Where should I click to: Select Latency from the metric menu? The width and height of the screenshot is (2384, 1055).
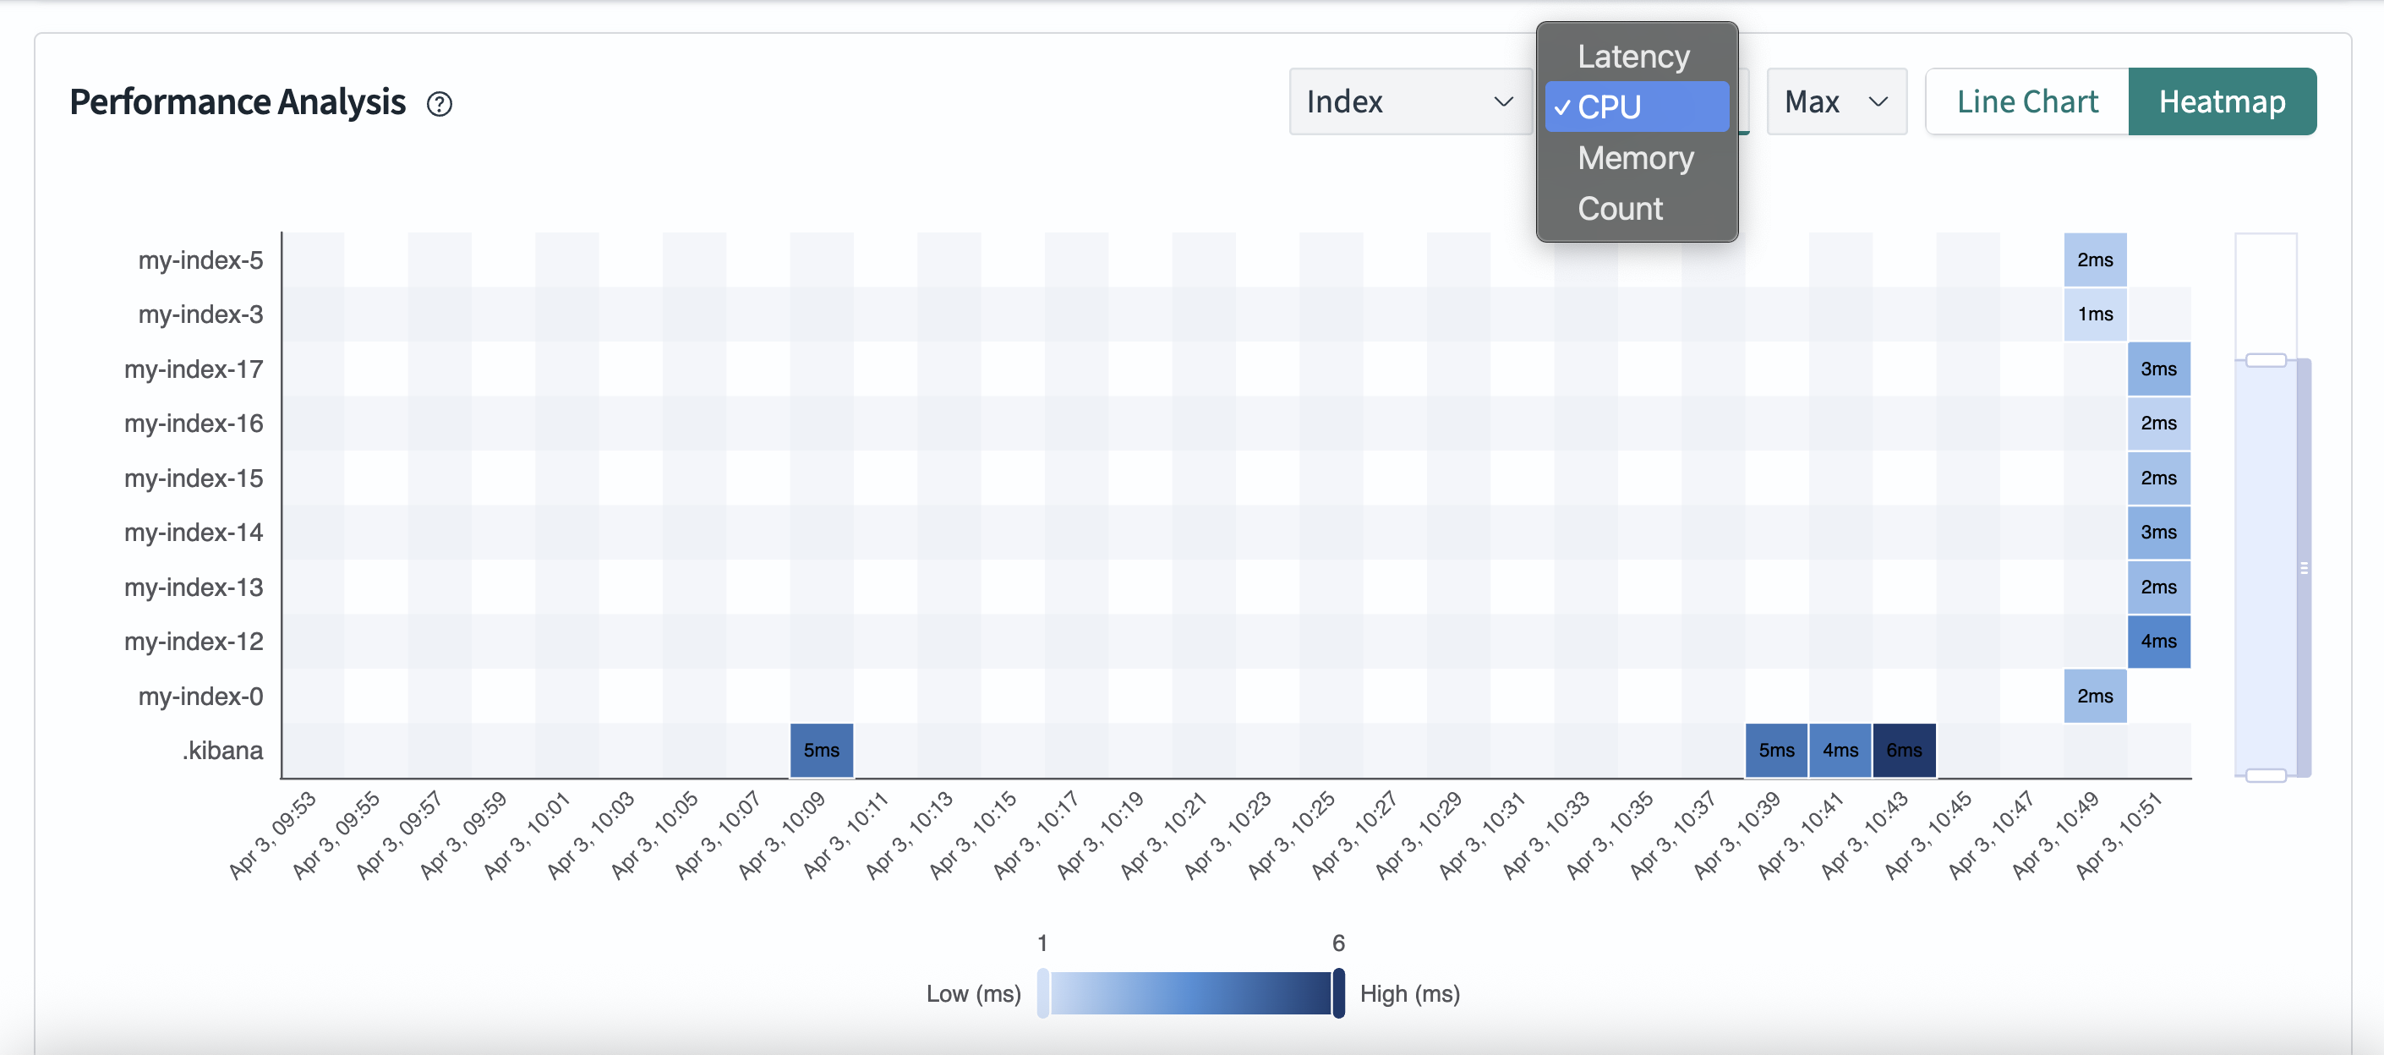click(1633, 57)
